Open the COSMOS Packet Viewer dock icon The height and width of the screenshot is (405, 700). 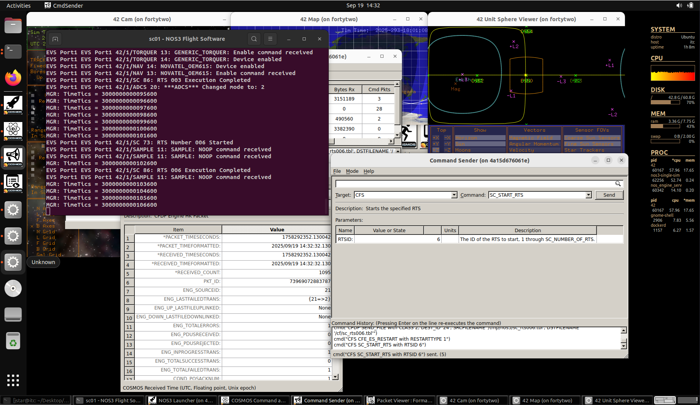tap(13, 183)
